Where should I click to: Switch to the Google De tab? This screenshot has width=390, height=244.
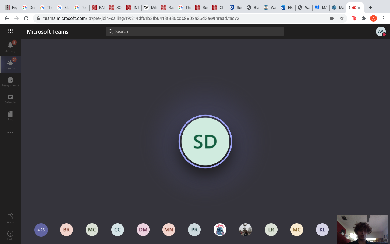28,8
